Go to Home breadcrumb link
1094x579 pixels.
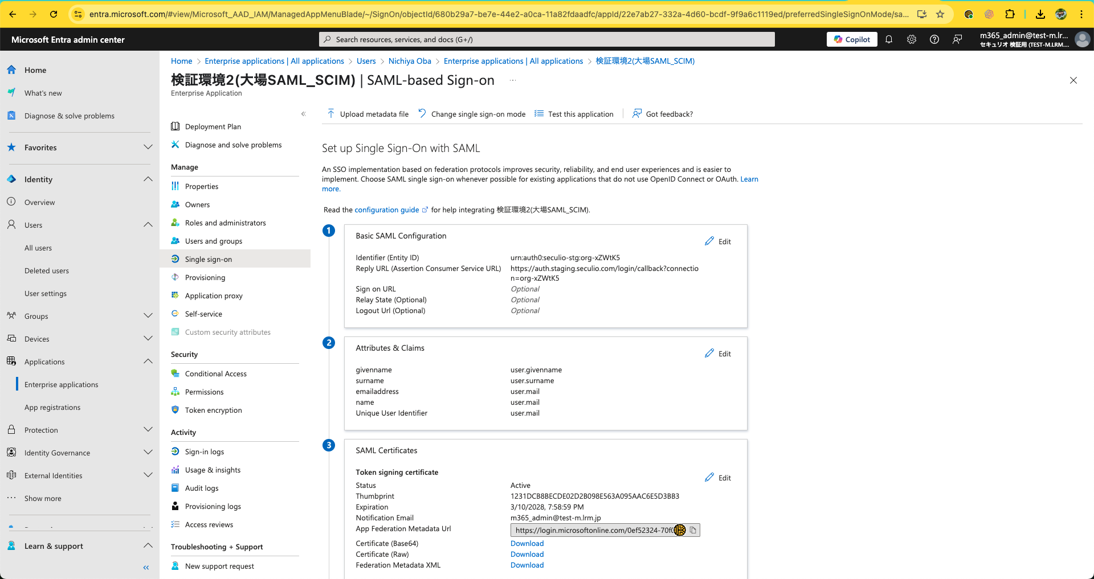(182, 61)
